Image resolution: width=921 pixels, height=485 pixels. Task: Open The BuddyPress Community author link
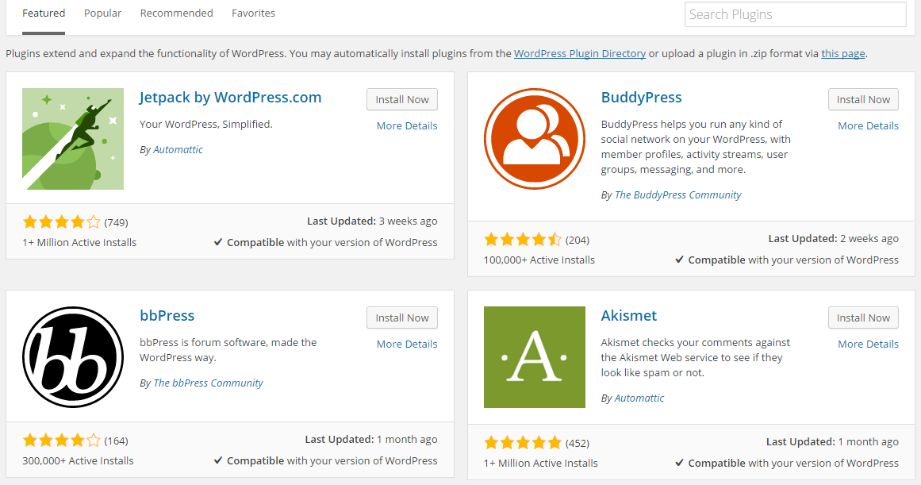pyautogui.click(x=677, y=194)
